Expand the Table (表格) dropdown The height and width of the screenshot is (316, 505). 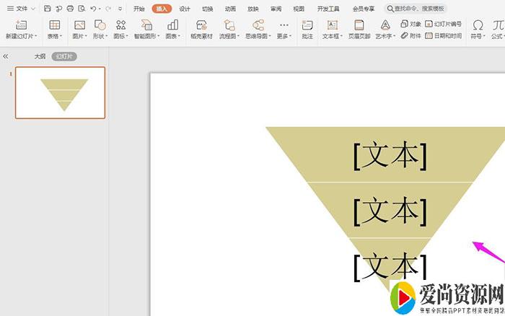click(x=55, y=35)
